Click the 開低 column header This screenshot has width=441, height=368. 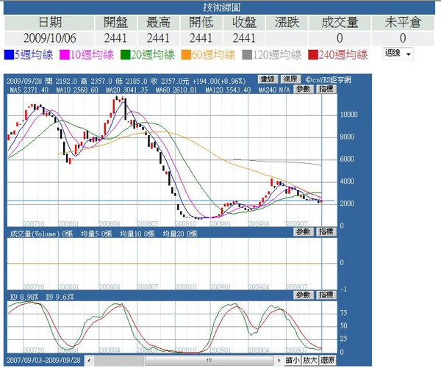(x=201, y=23)
